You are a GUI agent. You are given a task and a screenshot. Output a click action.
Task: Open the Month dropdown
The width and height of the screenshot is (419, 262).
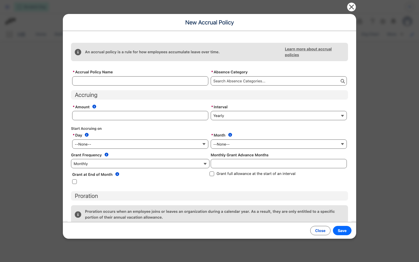pos(279,144)
